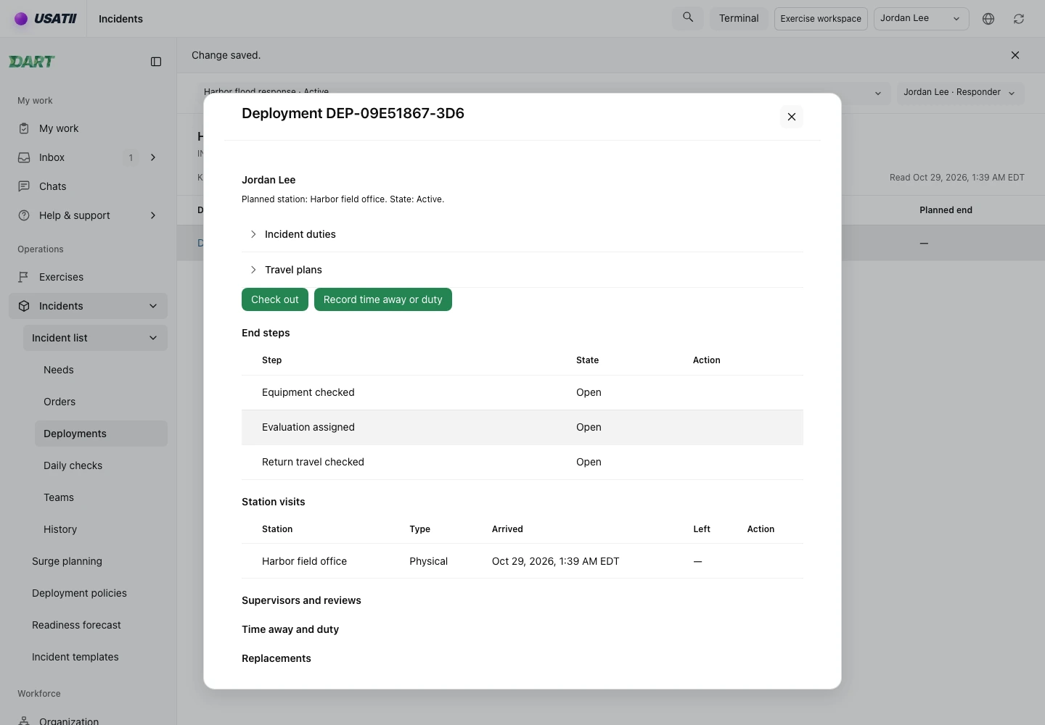Collapse sidebar with panel toggle icon
This screenshot has width=1045, height=725.
tap(156, 62)
